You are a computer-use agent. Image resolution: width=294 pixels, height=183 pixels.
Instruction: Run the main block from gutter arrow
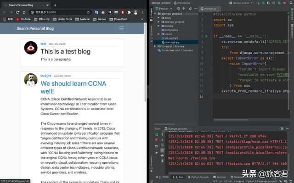coord(207,36)
